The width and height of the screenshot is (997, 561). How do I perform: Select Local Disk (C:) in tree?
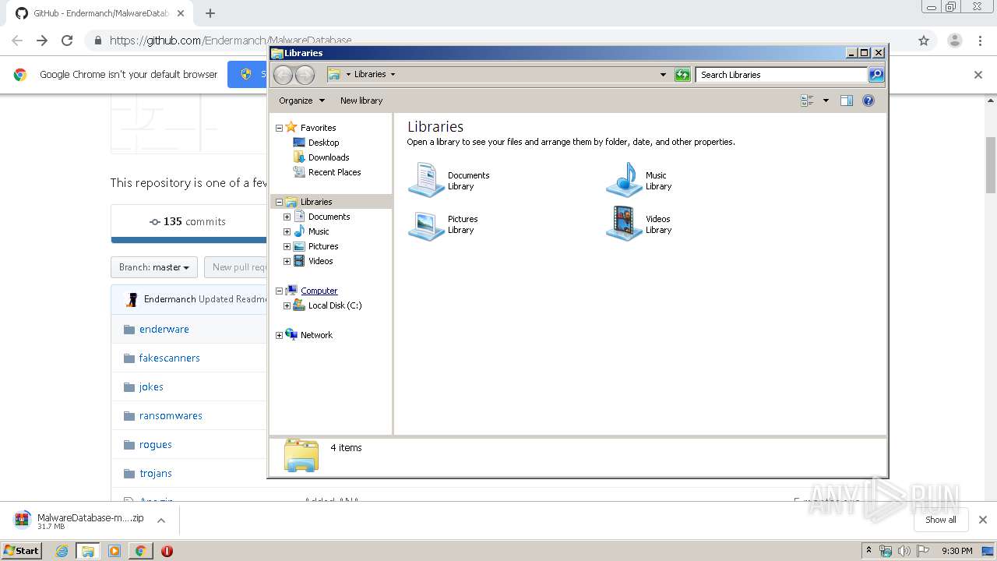click(335, 305)
